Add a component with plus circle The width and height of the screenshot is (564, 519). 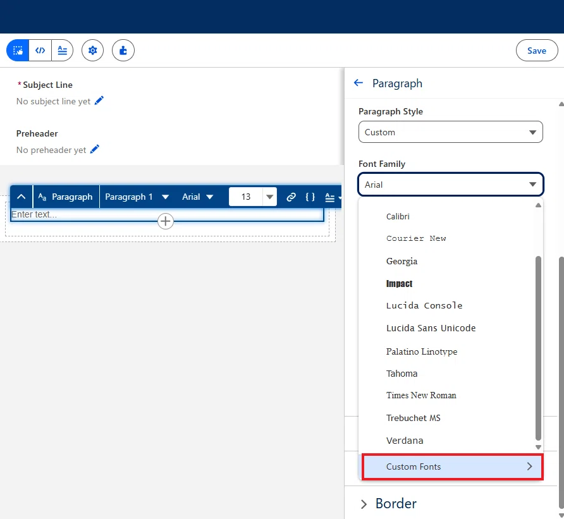click(x=166, y=221)
